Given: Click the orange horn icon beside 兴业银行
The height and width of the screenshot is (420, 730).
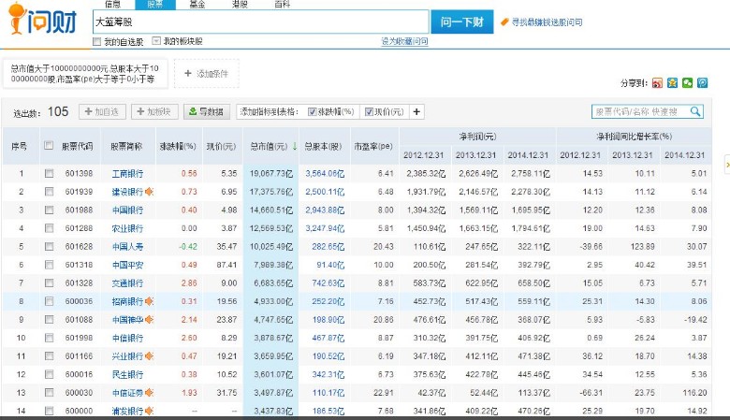Looking at the screenshot, I should [x=149, y=356].
